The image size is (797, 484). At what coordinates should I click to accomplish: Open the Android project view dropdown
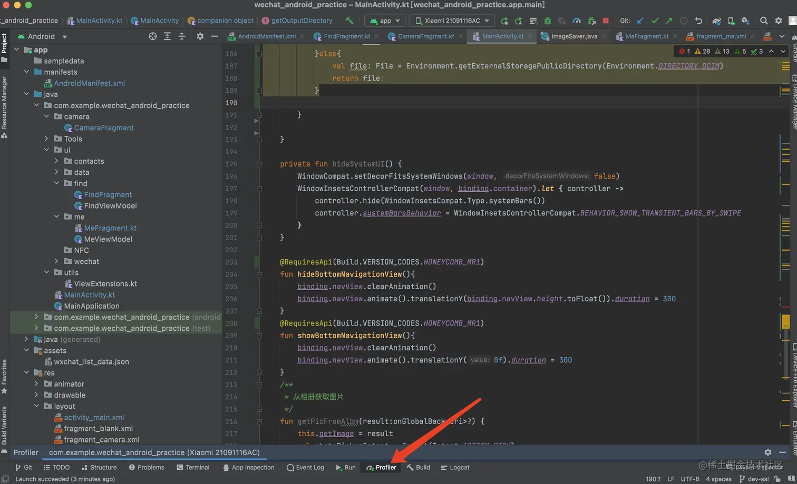pyautogui.click(x=42, y=36)
